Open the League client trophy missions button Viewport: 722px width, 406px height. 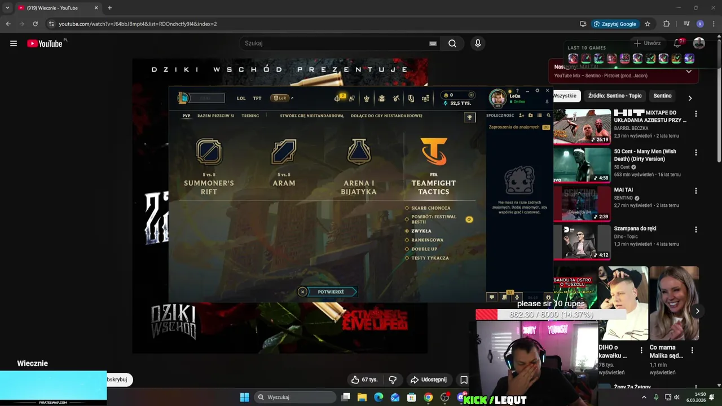pyautogui.click(x=469, y=117)
